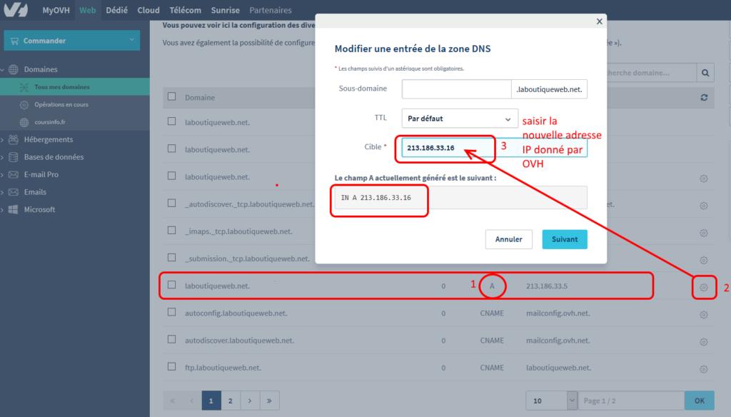Screen dimensions: 731x417
Task: Check the _imaps._tcp.laboutiqueweb.net. row checkbox
Action: tap(171, 231)
